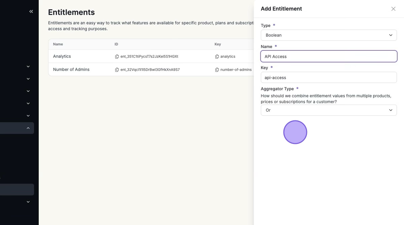Click copy icon beside the analytics key
Screen dimensions: 404x225
point(217,57)
